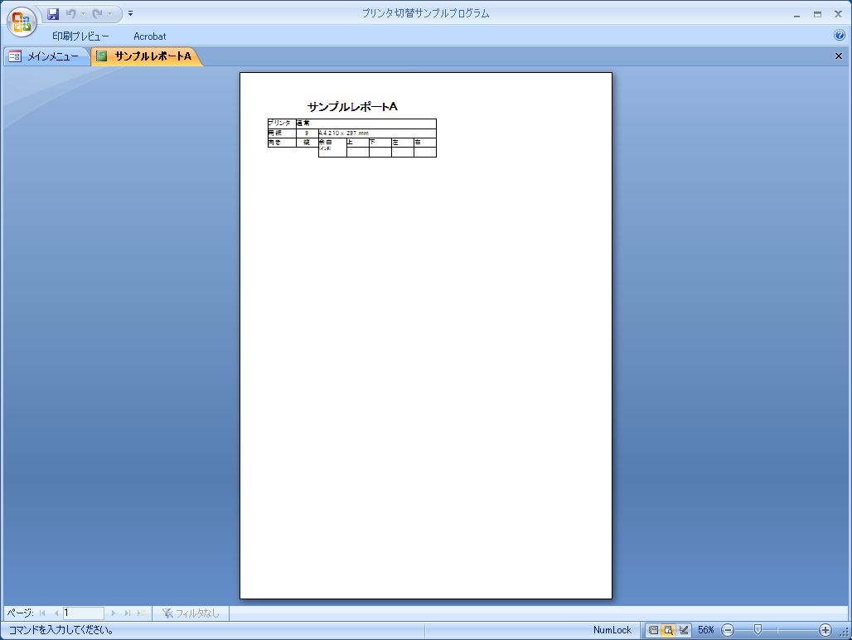Click the page number input field
This screenshot has height=640, width=852.
pyautogui.click(x=83, y=613)
